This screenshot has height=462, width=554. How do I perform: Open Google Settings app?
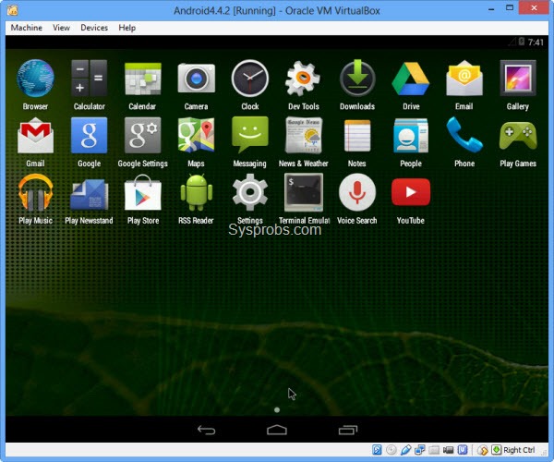pos(143,136)
